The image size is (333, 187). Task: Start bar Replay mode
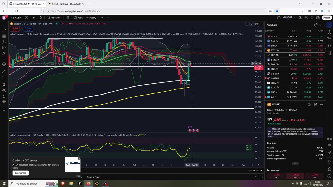(x=91, y=18)
